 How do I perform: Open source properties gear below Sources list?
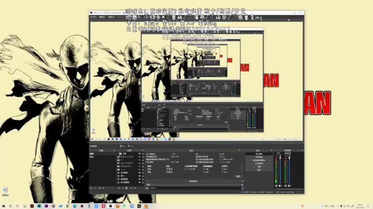(126, 188)
